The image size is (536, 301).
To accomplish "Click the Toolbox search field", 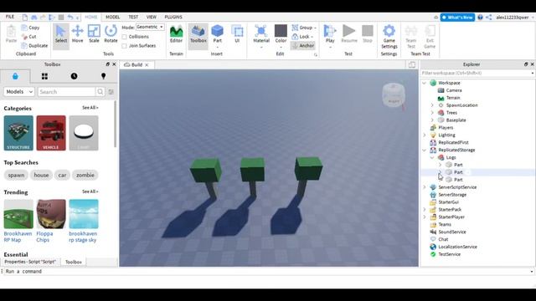I will (x=66, y=91).
